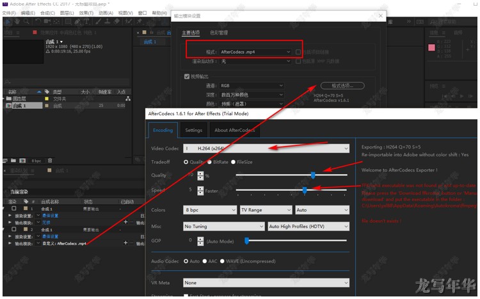Toggle render checkbox for queue item 1

tap(14, 208)
